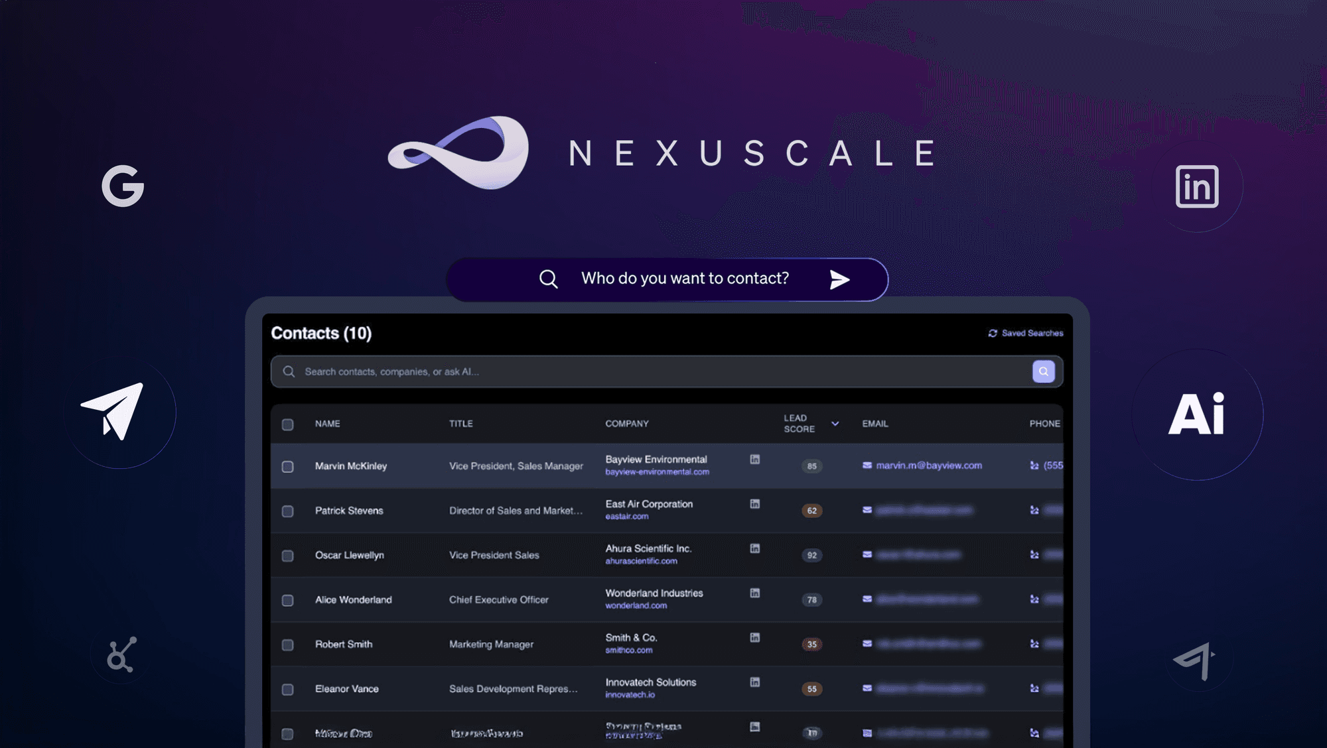Select the LinkedIn icon on the right
This screenshot has width=1327, height=748.
[1198, 188]
